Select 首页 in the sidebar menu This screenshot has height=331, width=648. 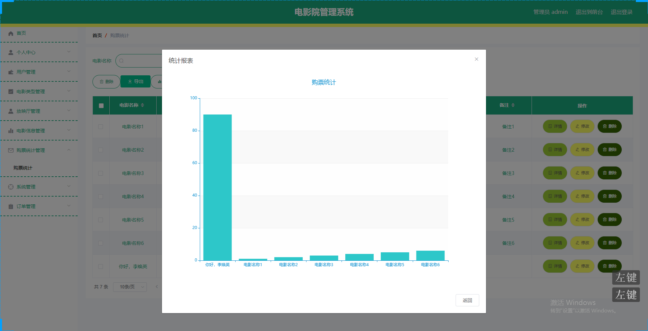point(21,33)
